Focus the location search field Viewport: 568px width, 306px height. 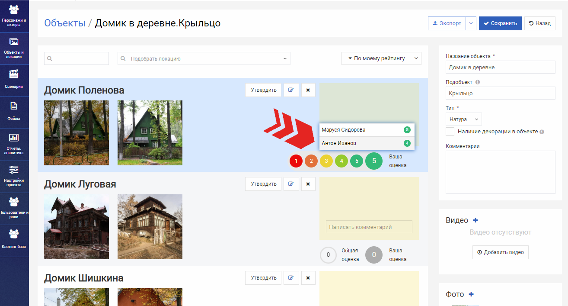(x=77, y=58)
